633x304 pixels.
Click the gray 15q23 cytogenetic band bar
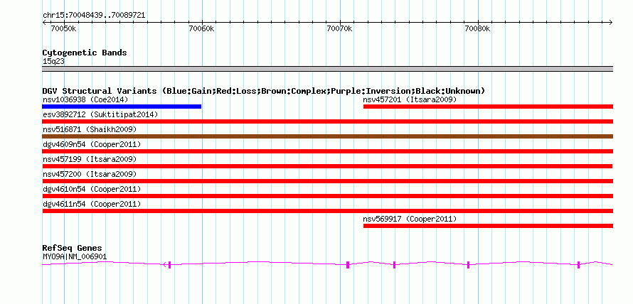pyautogui.click(x=328, y=69)
